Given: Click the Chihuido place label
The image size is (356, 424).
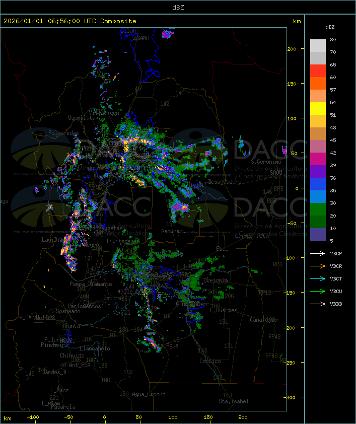Looking at the screenshot, I should click(x=72, y=356).
